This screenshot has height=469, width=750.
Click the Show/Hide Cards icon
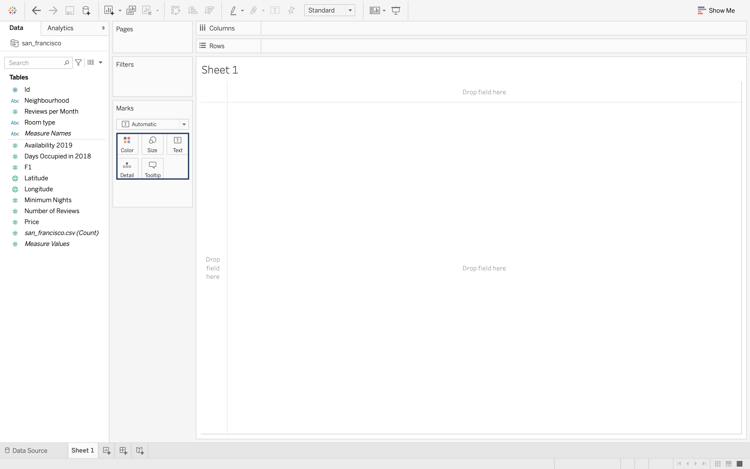pyautogui.click(x=374, y=10)
